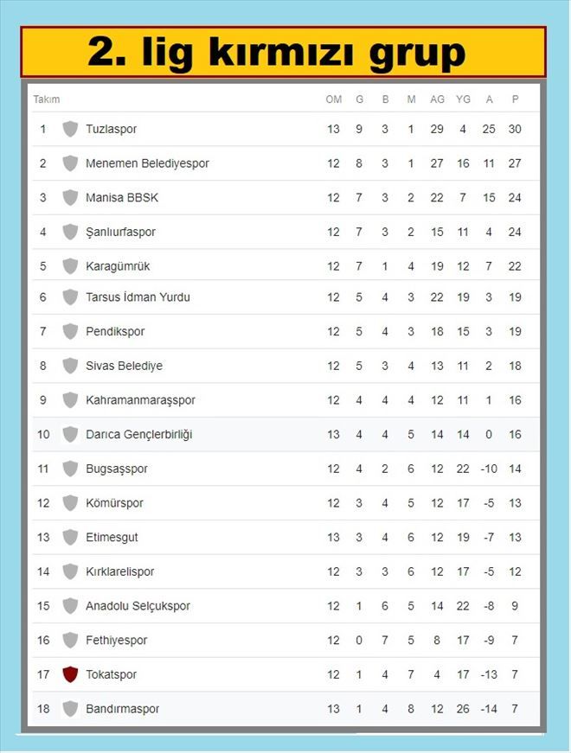Click the OM column header

pos(333,99)
